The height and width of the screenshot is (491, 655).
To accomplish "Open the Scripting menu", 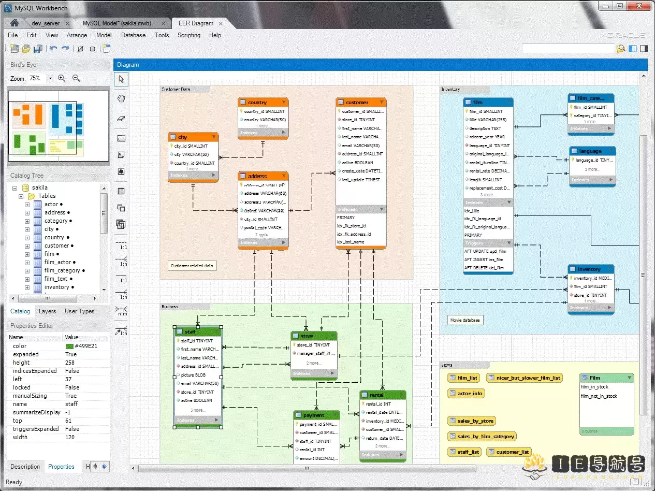I will pyautogui.click(x=189, y=35).
